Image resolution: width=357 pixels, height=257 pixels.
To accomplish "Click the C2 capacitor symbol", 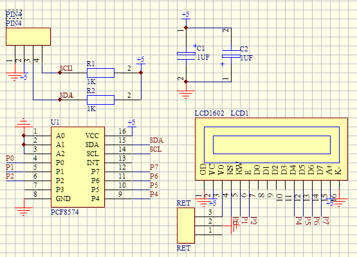I will coord(232,55).
